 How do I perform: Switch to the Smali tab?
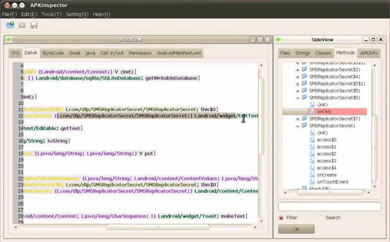point(74,53)
